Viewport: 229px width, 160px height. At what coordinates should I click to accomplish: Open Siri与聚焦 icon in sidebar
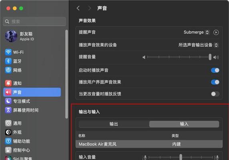coord(8,158)
